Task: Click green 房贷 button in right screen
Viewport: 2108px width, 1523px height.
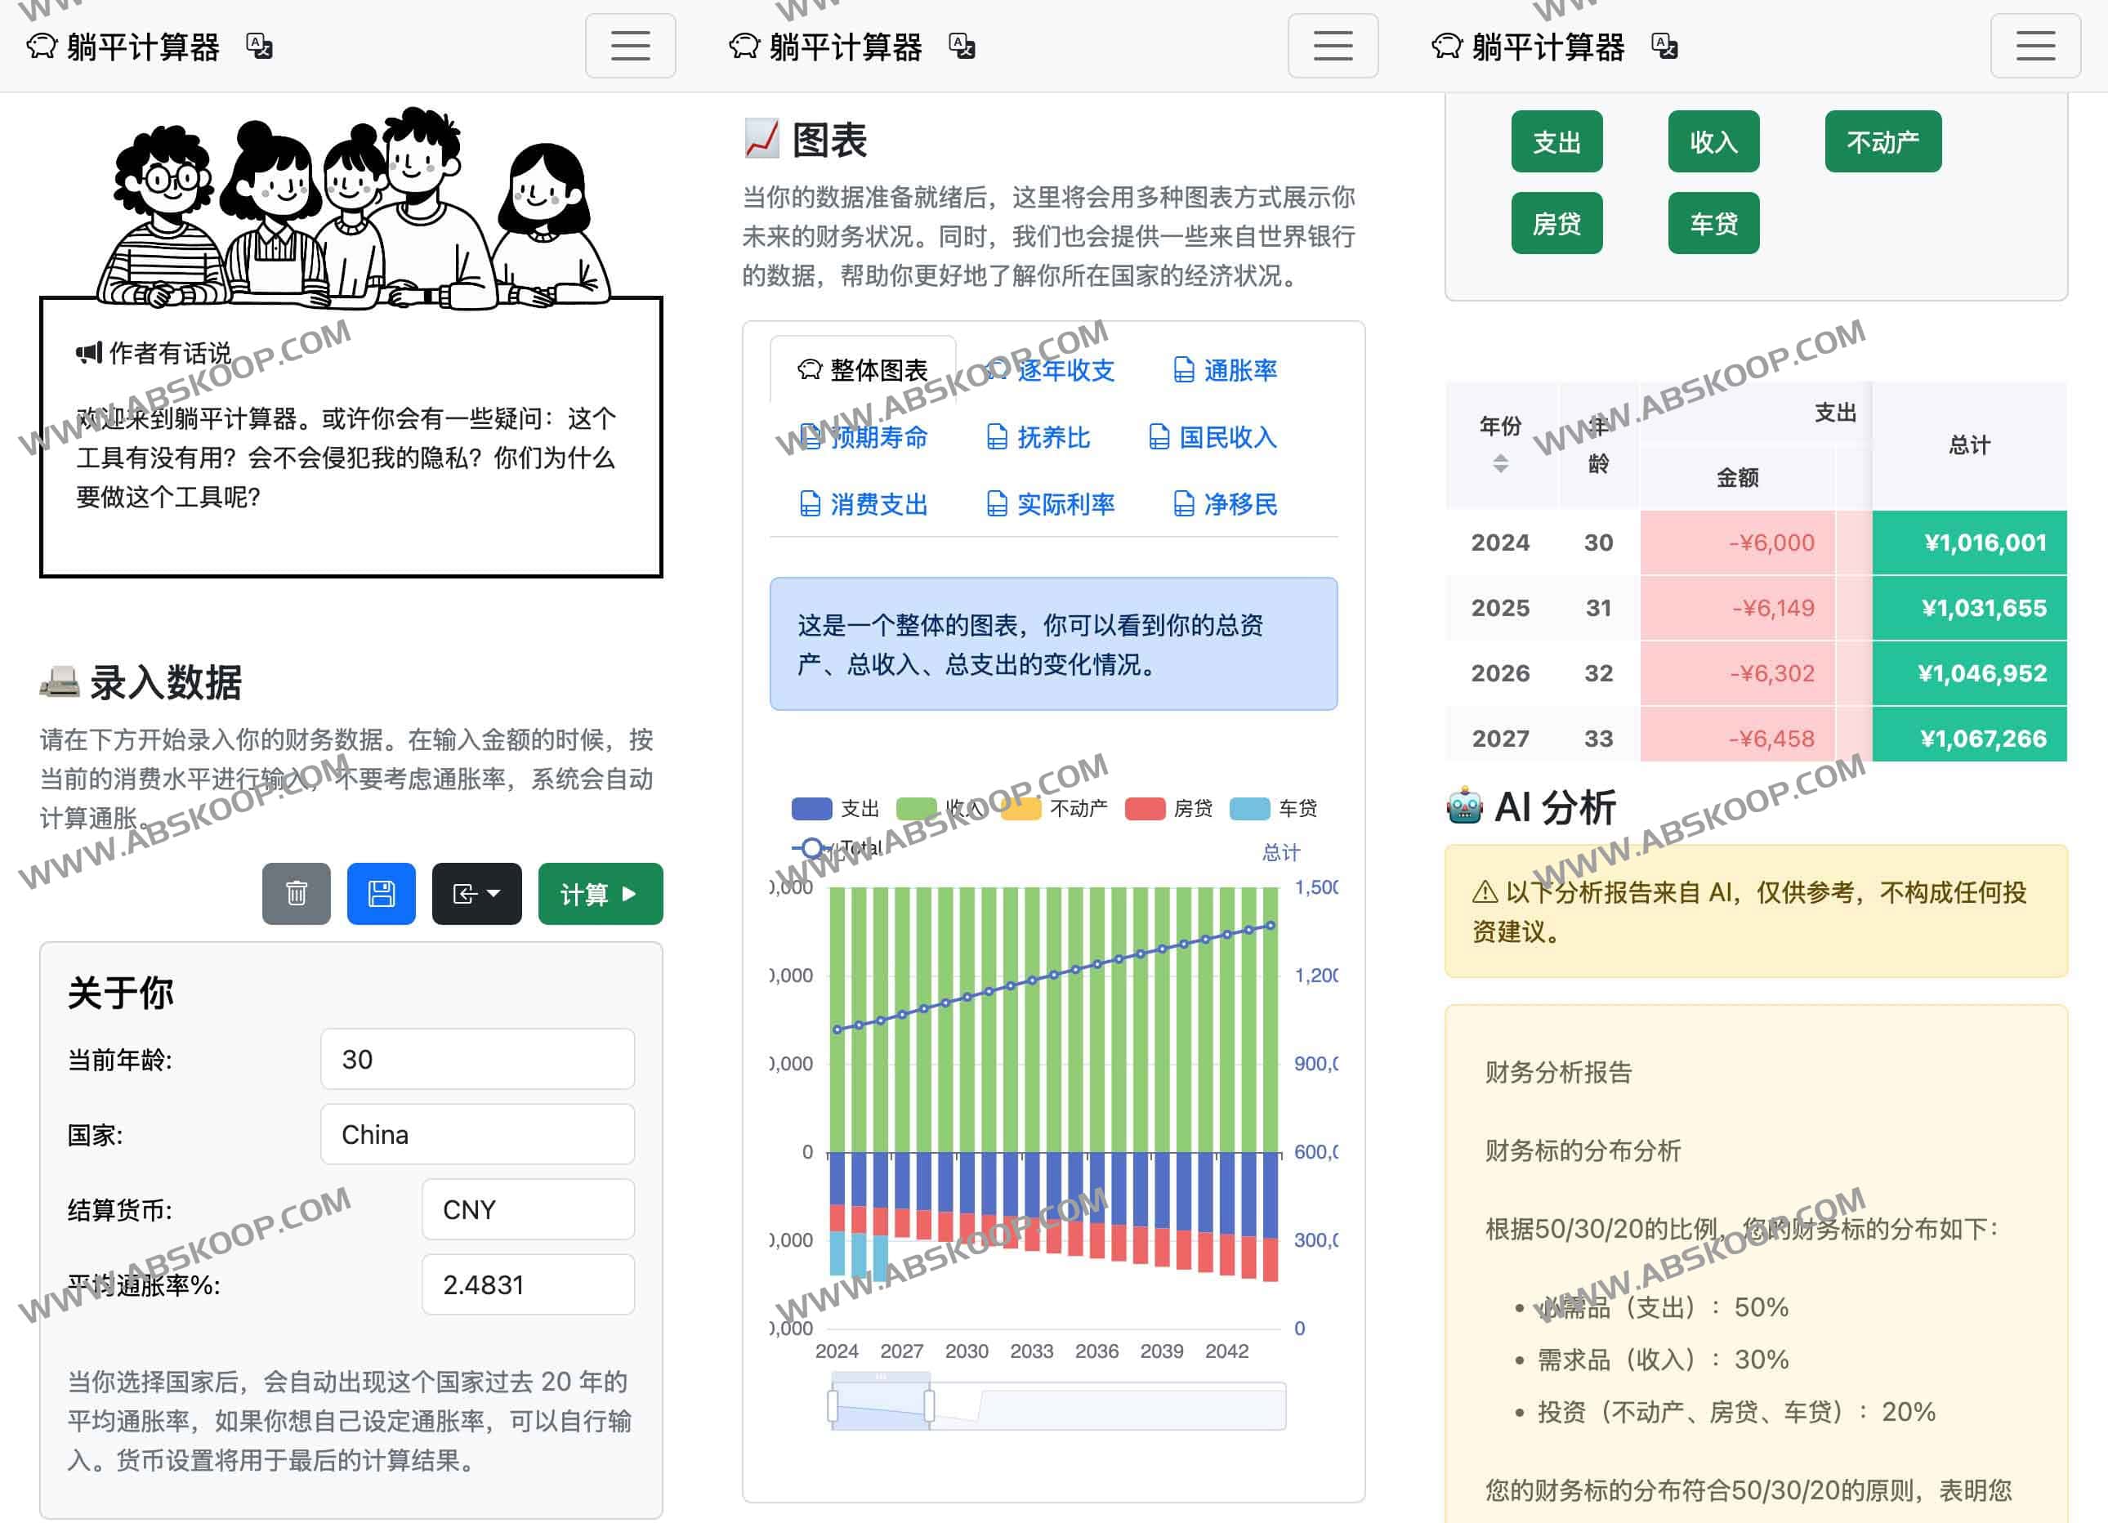Action: [1556, 223]
